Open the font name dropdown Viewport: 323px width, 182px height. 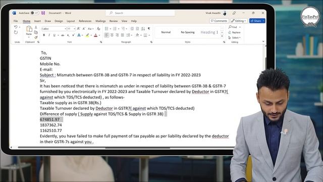pos(65,29)
